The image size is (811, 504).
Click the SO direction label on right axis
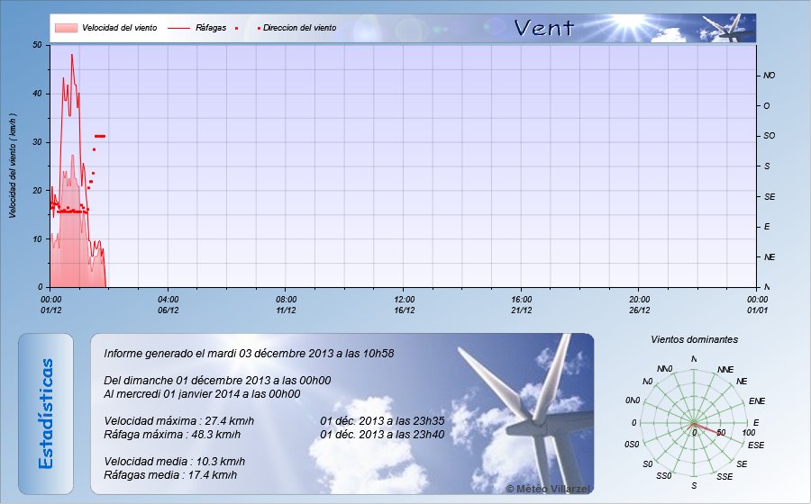(x=769, y=136)
